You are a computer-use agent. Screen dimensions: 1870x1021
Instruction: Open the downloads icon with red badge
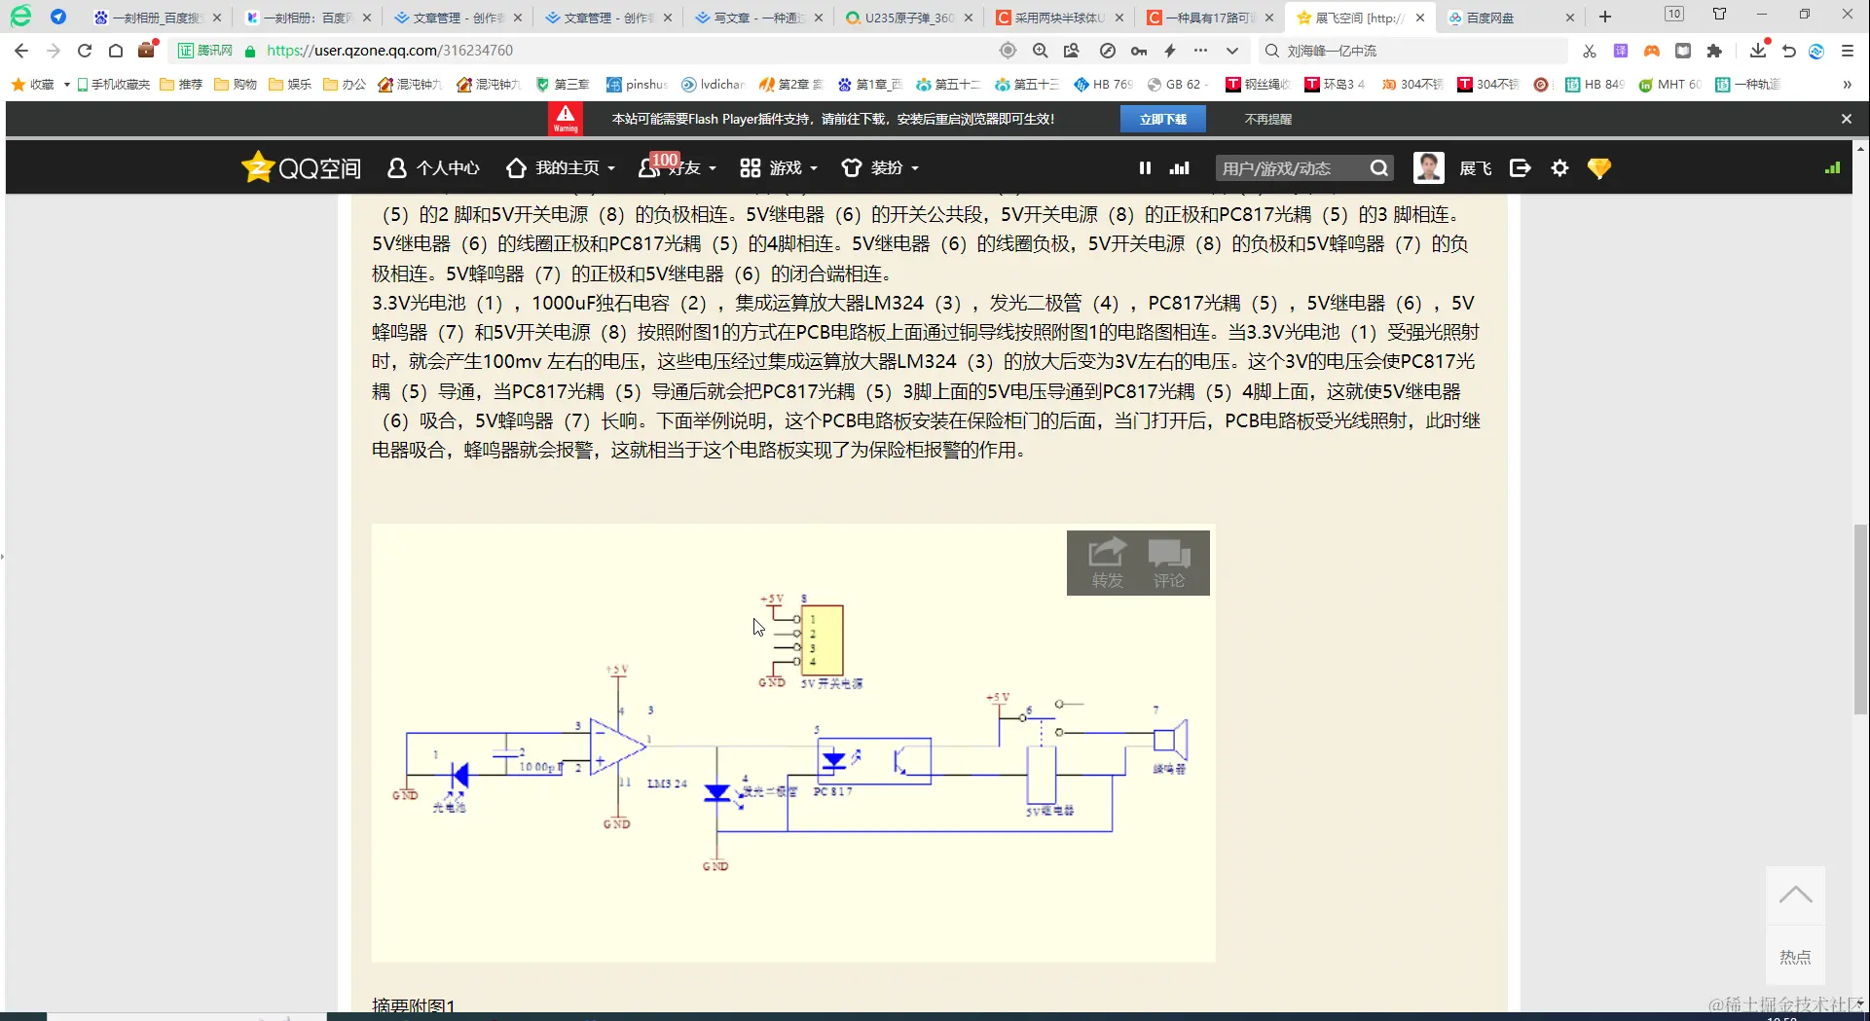[x=1757, y=50]
